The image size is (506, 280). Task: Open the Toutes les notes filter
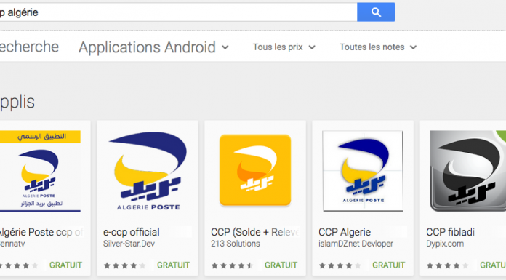coord(378,47)
